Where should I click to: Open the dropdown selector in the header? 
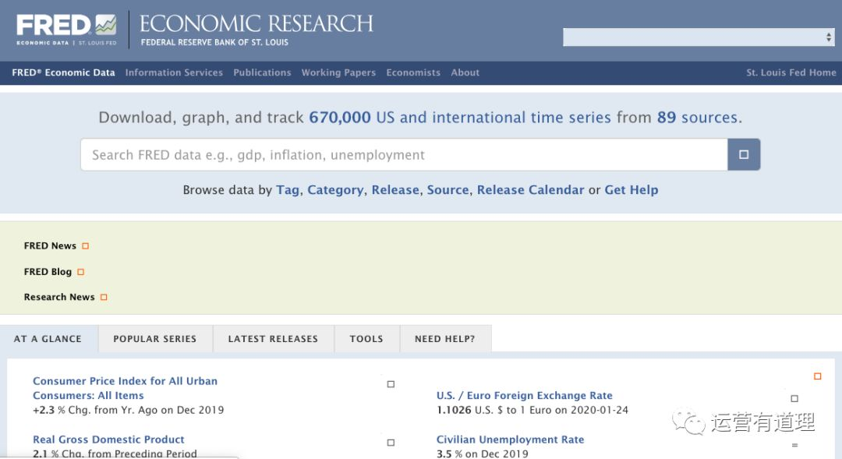point(699,37)
